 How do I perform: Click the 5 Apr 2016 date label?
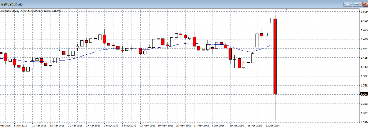coord(20,125)
